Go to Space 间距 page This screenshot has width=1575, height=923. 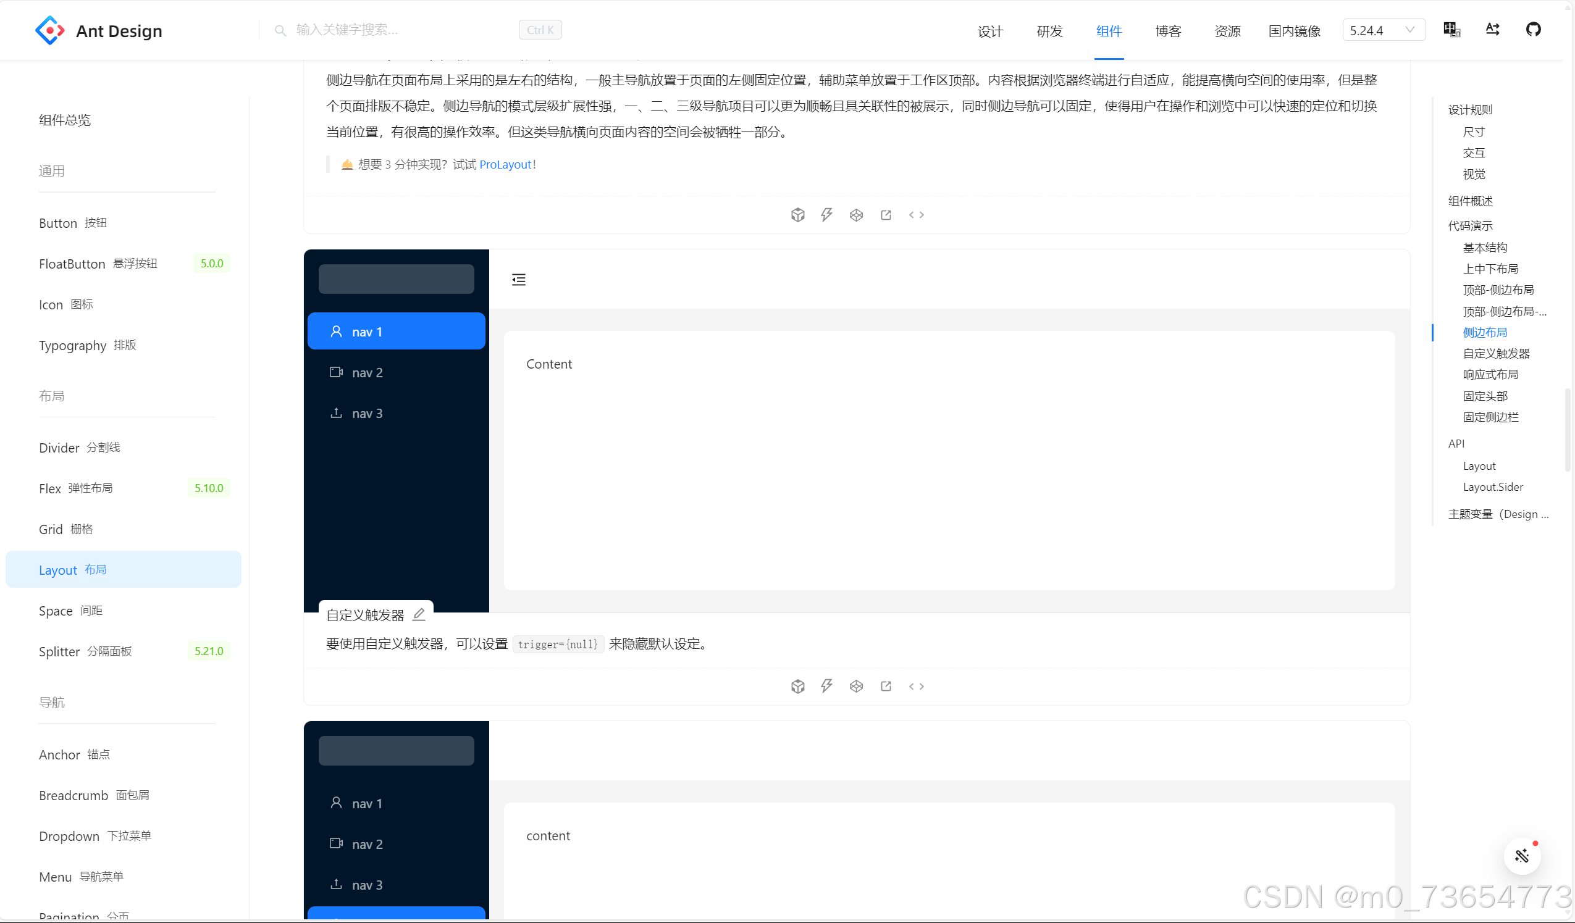point(124,611)
